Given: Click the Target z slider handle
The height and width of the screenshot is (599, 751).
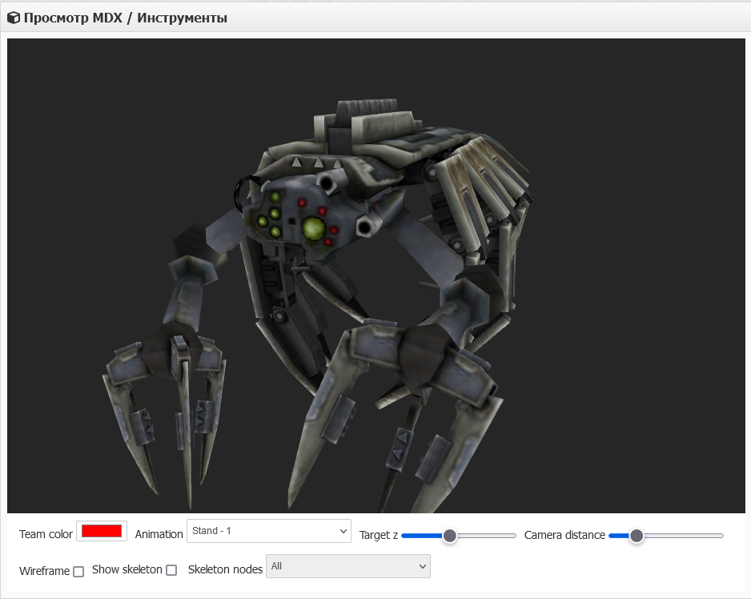Looking at the screenshot, I should click(449, 536).
